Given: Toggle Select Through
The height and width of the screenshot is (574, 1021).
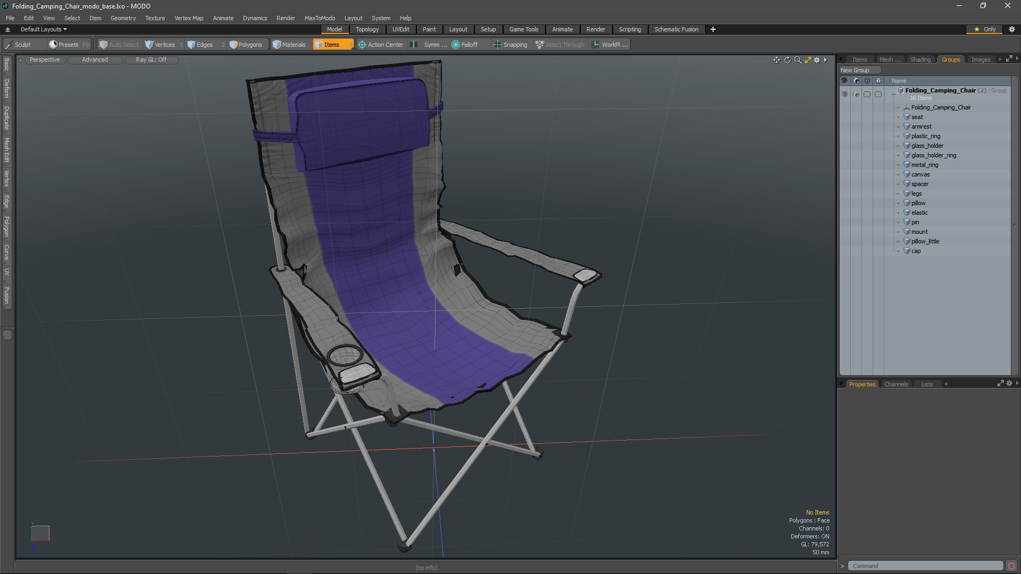Looking at the screenshot, I should point(560,45).
